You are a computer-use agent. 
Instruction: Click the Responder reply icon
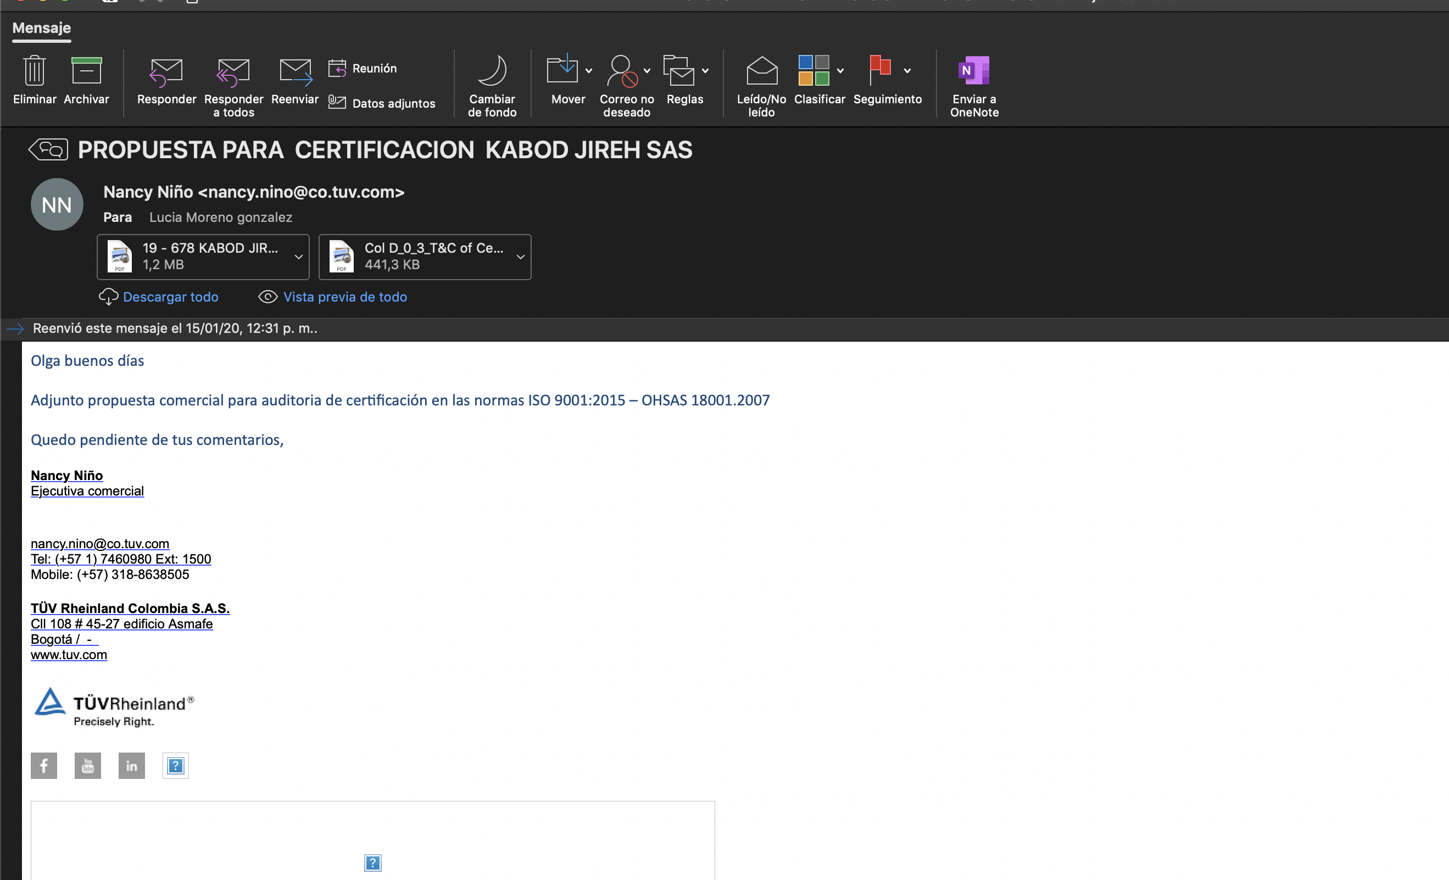[x=166, y=73]
